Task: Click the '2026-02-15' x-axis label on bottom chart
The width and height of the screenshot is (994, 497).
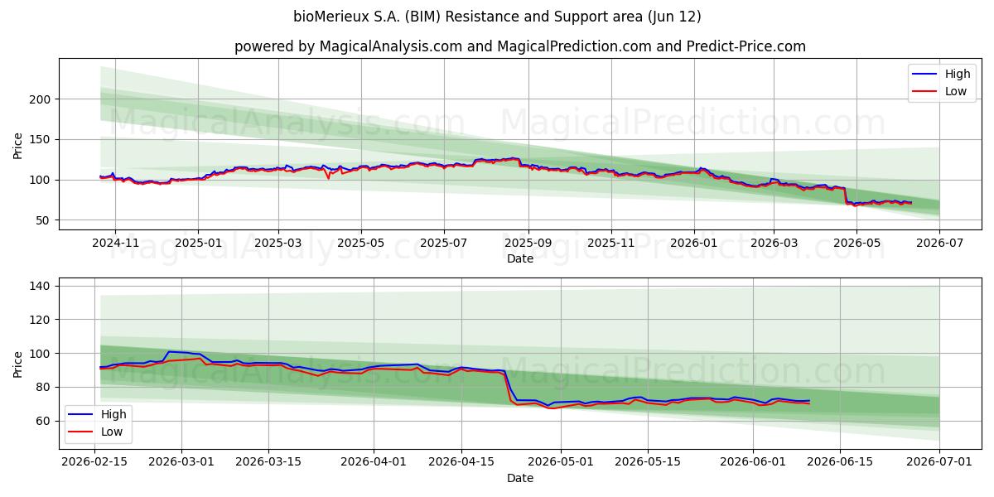Action: click(94, 463)
